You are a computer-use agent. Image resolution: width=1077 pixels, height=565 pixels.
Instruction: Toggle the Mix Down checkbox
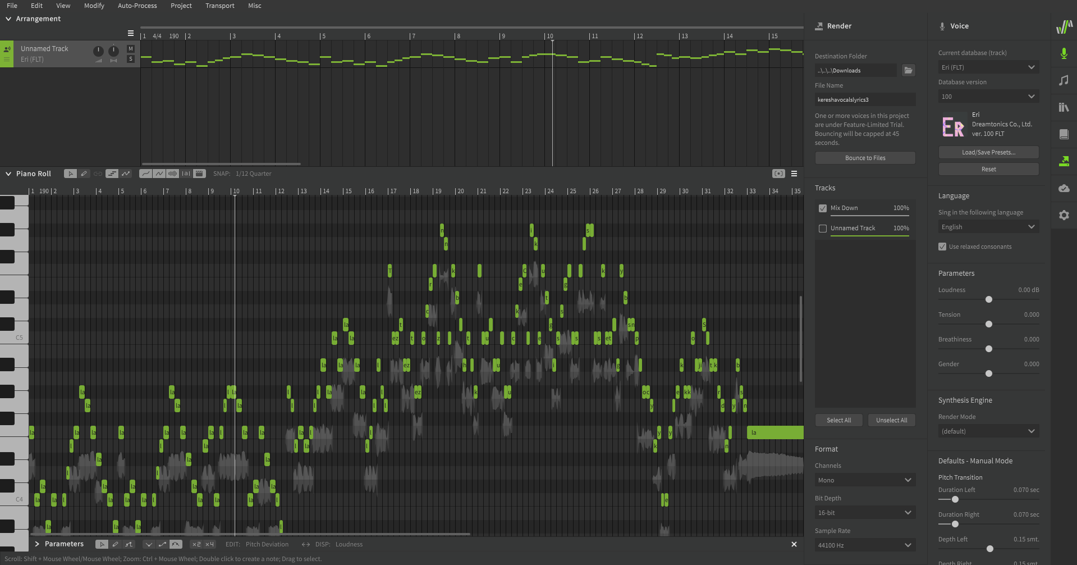pos(823,208)
